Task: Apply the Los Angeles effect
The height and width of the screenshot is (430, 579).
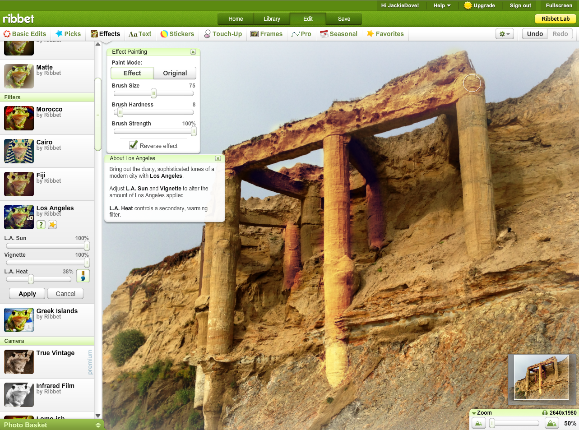Action: (27, 294)
